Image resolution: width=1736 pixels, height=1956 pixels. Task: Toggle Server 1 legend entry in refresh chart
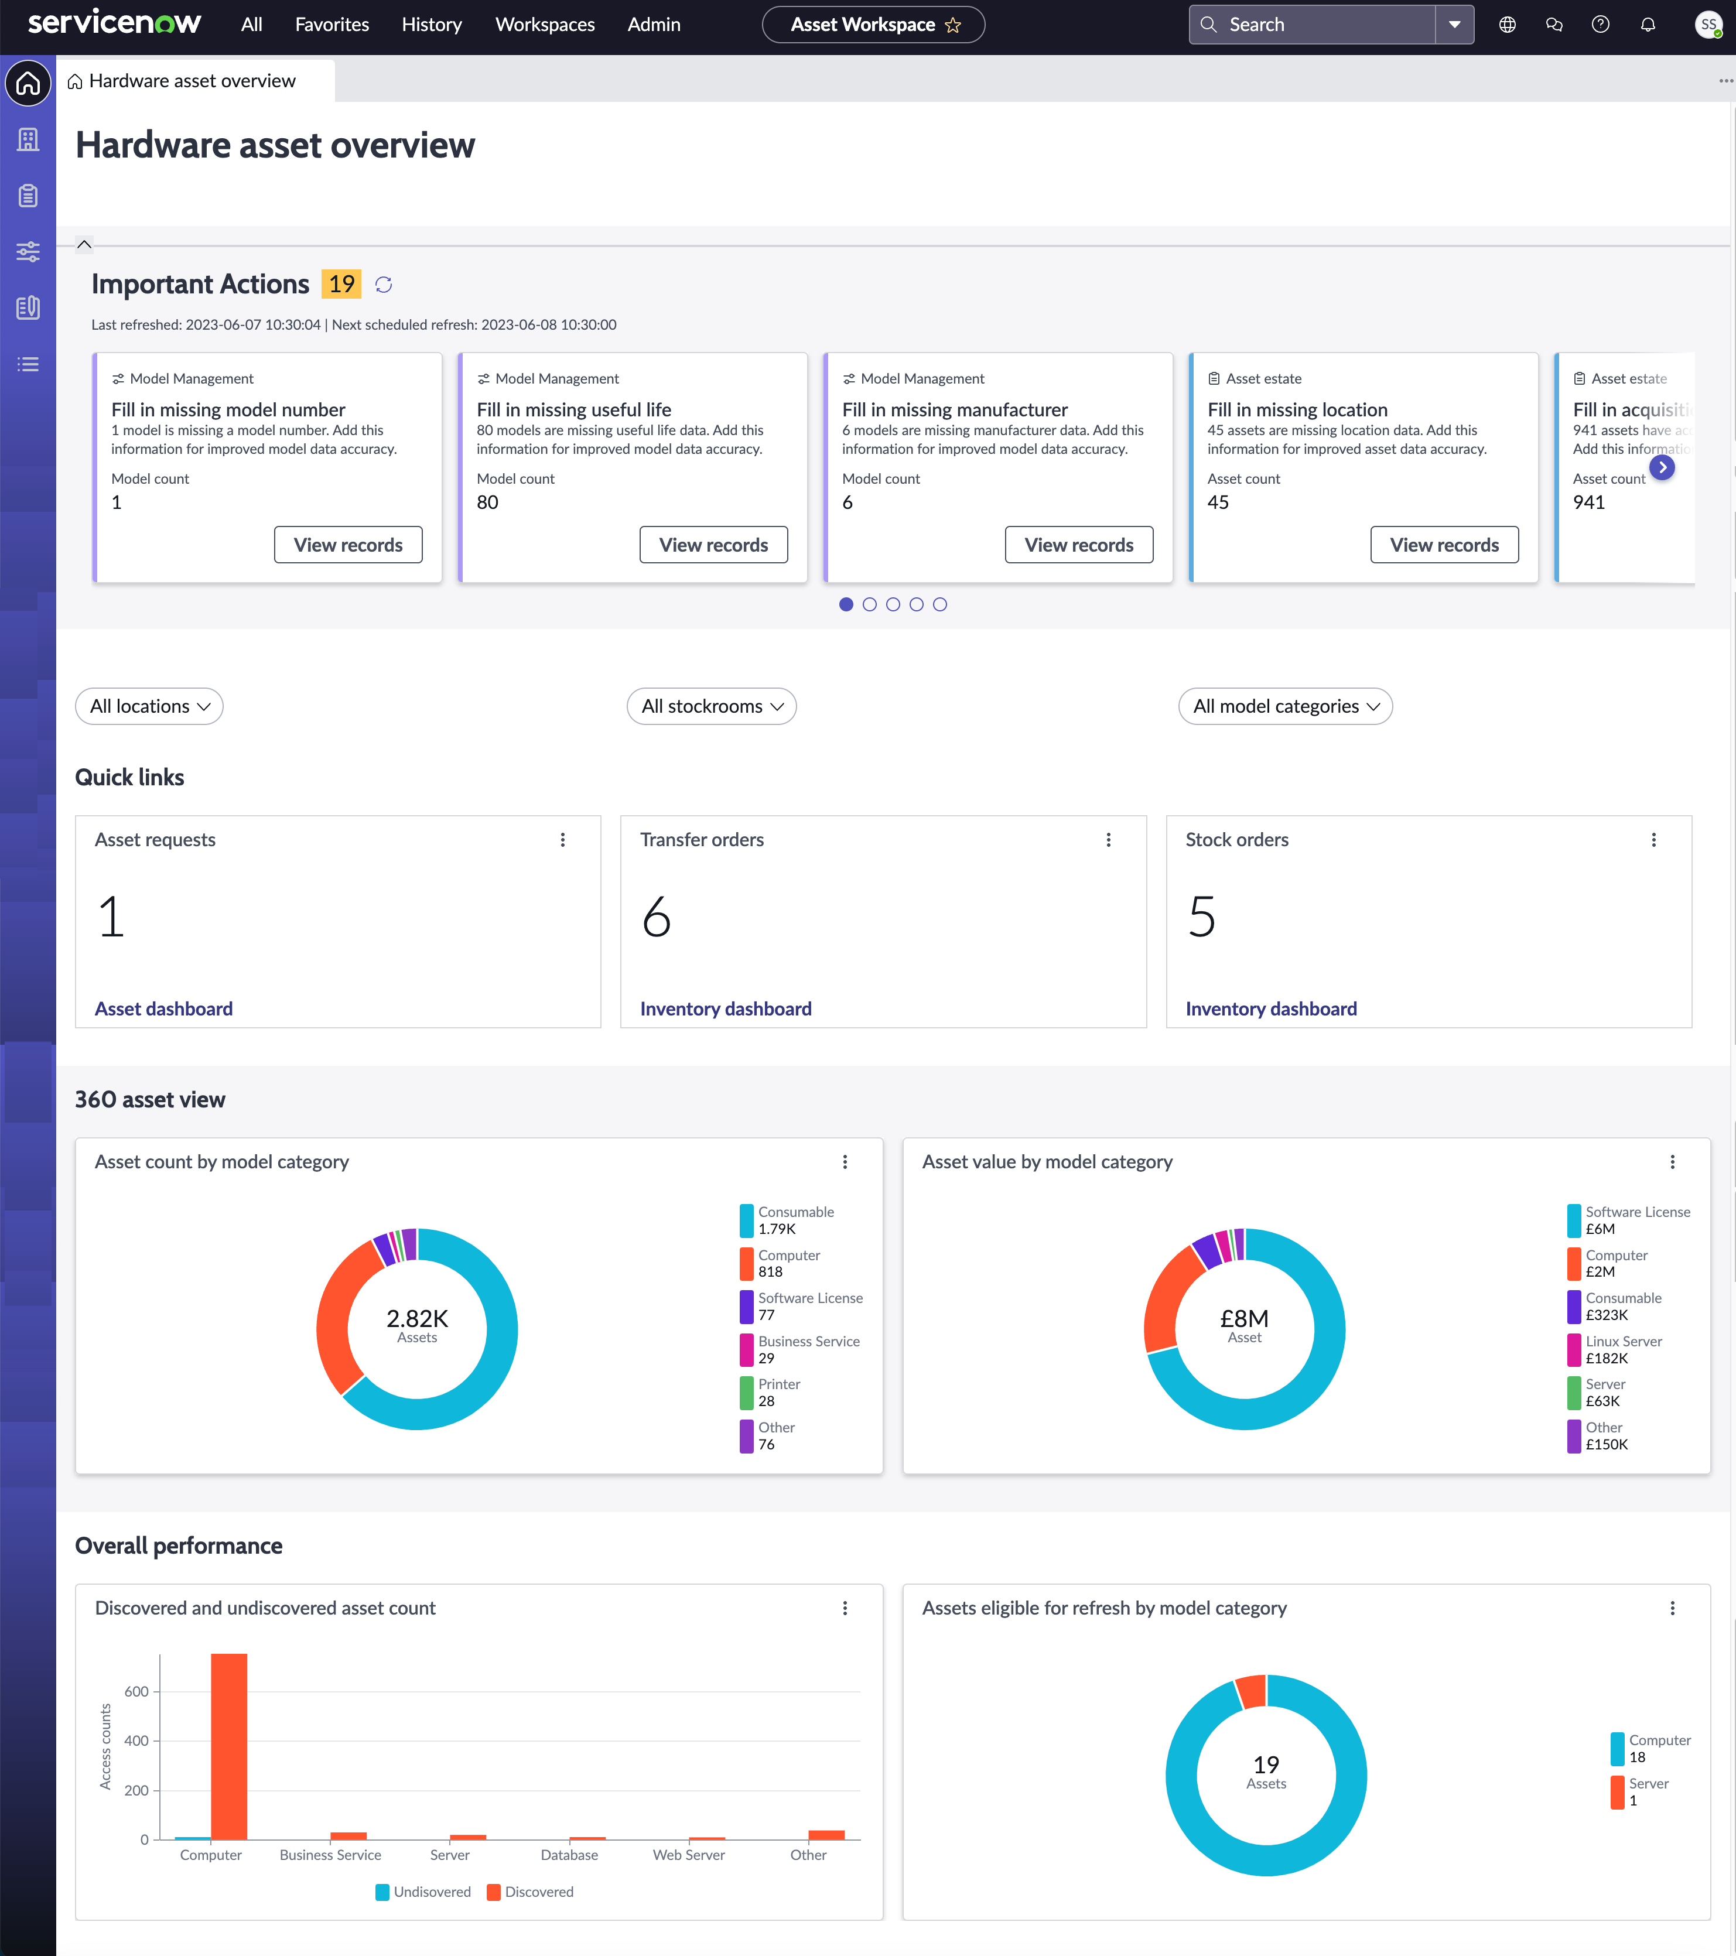[1639, 1791]
